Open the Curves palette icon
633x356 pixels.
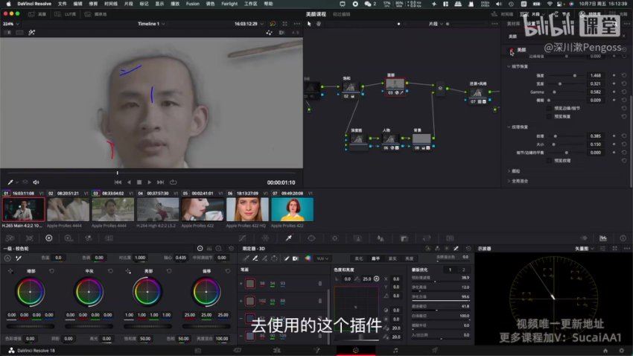click(x=242, y=238)
